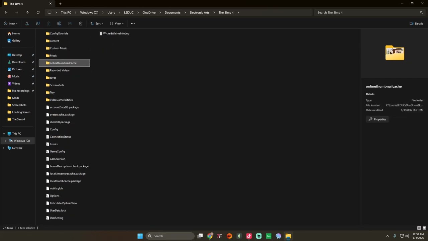Open pinned Videos folder
Screen dimensions: 428x241
tap(16, 83)
